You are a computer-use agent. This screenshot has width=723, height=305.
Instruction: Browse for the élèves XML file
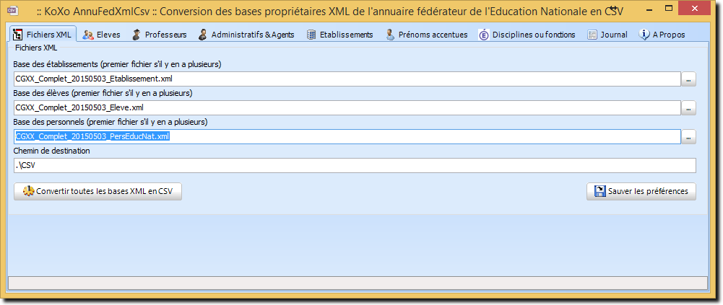689,108
